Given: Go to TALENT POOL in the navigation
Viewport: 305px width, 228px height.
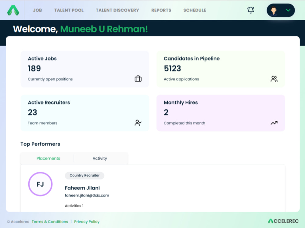Looking at the screenshot, I should [x=69, y=10].
